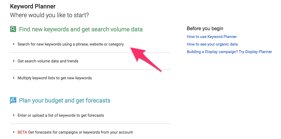Viewport: 281px width, 139px height.
Task: Expand arrow next to "Enter or upload a list"
Action: click(14, 115)
